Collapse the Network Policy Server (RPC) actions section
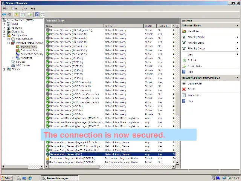 (x=238, y=78)
